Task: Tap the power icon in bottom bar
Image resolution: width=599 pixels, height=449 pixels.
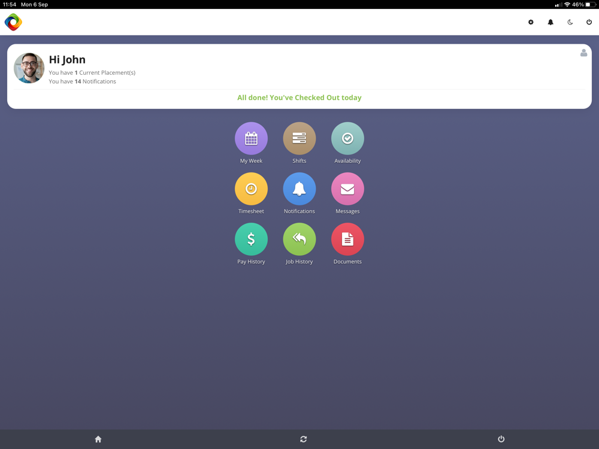Action: coord(501,439)
